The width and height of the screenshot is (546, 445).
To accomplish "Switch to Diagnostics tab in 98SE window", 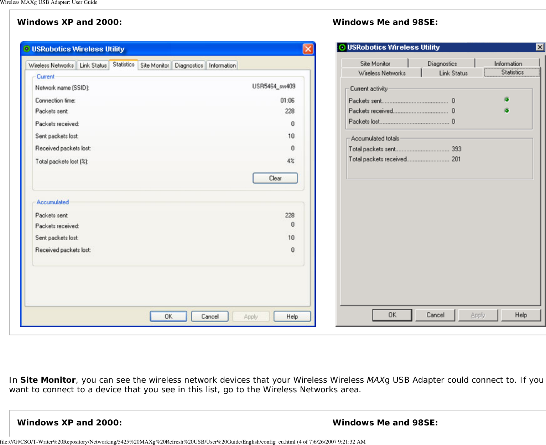I will coord(442,63).
